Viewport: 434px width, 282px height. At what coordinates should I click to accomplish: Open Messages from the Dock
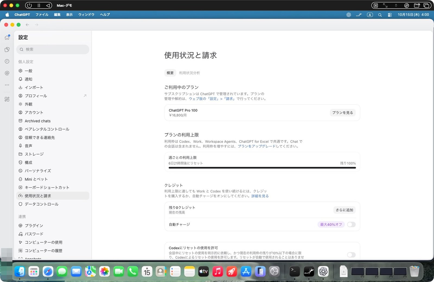62,271
